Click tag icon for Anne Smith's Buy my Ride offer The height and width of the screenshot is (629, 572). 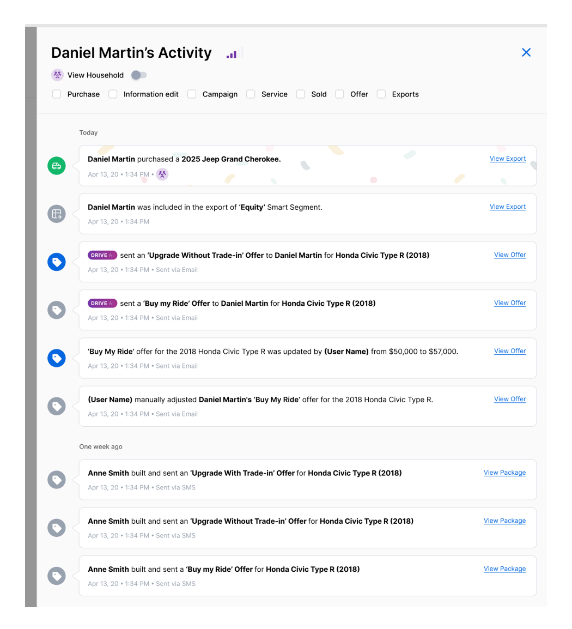click(57, 576)
